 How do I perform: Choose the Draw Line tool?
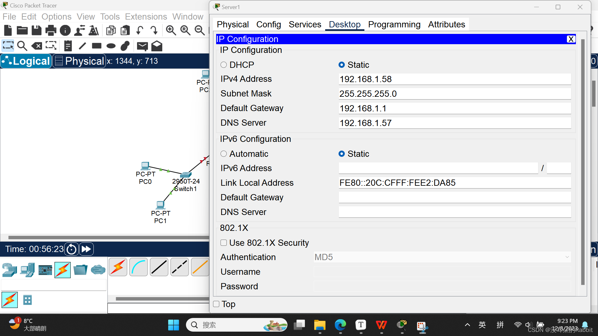click(82, 46)
